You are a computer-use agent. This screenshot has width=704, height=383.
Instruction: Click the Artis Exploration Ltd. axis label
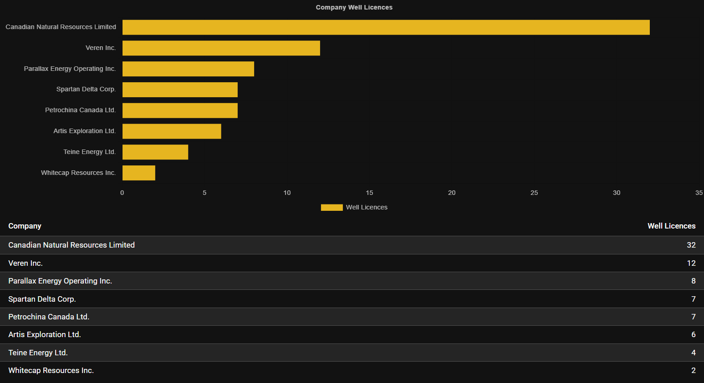tap(84, 131)
